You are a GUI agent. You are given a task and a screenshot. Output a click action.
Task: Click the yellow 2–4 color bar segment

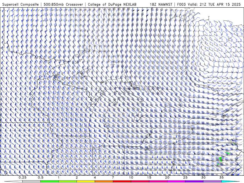point(86,181)
